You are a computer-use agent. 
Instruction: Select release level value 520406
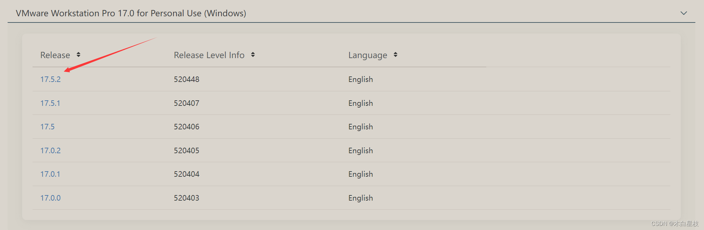tap(187, 127)
